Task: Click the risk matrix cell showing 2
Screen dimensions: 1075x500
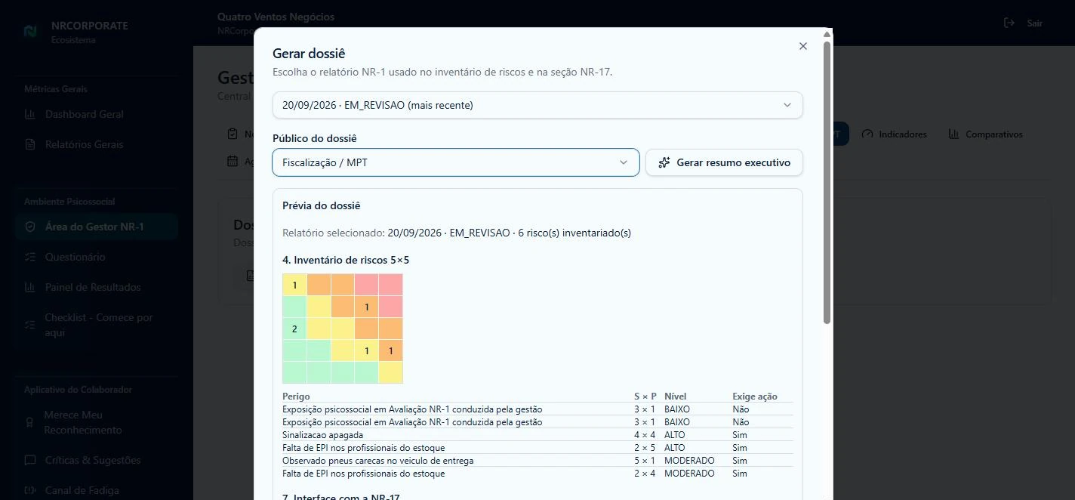Action: [x=294, y=329]
